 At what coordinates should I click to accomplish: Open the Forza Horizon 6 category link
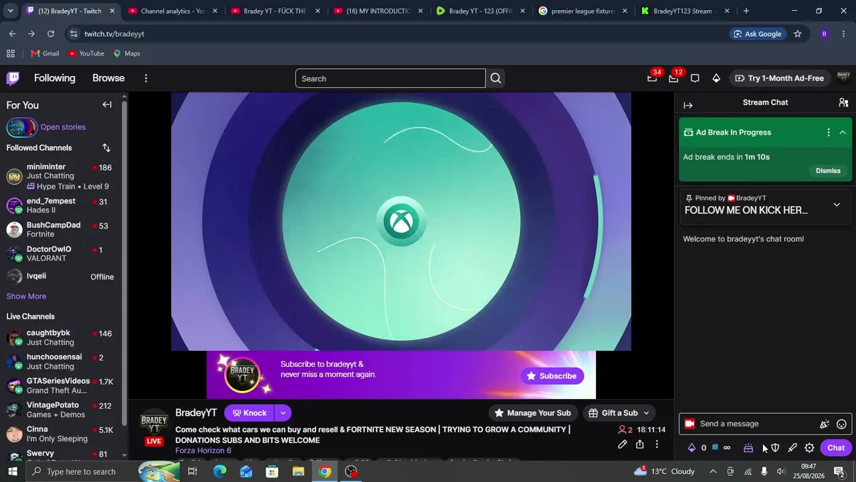[203, 451]
